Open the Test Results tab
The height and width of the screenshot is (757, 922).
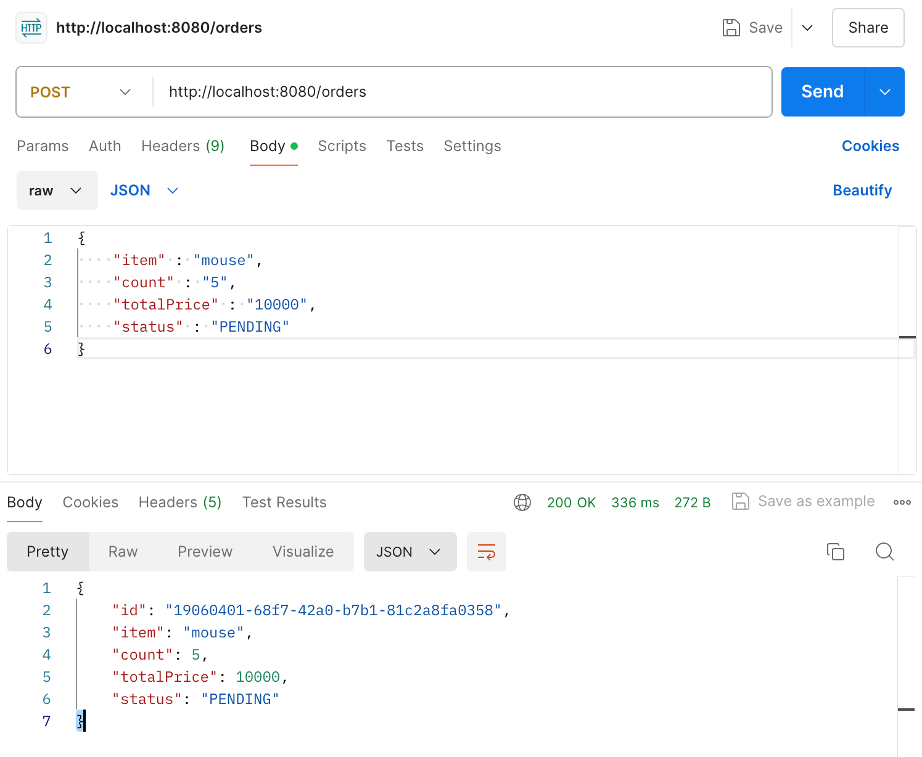click(284, 502)
